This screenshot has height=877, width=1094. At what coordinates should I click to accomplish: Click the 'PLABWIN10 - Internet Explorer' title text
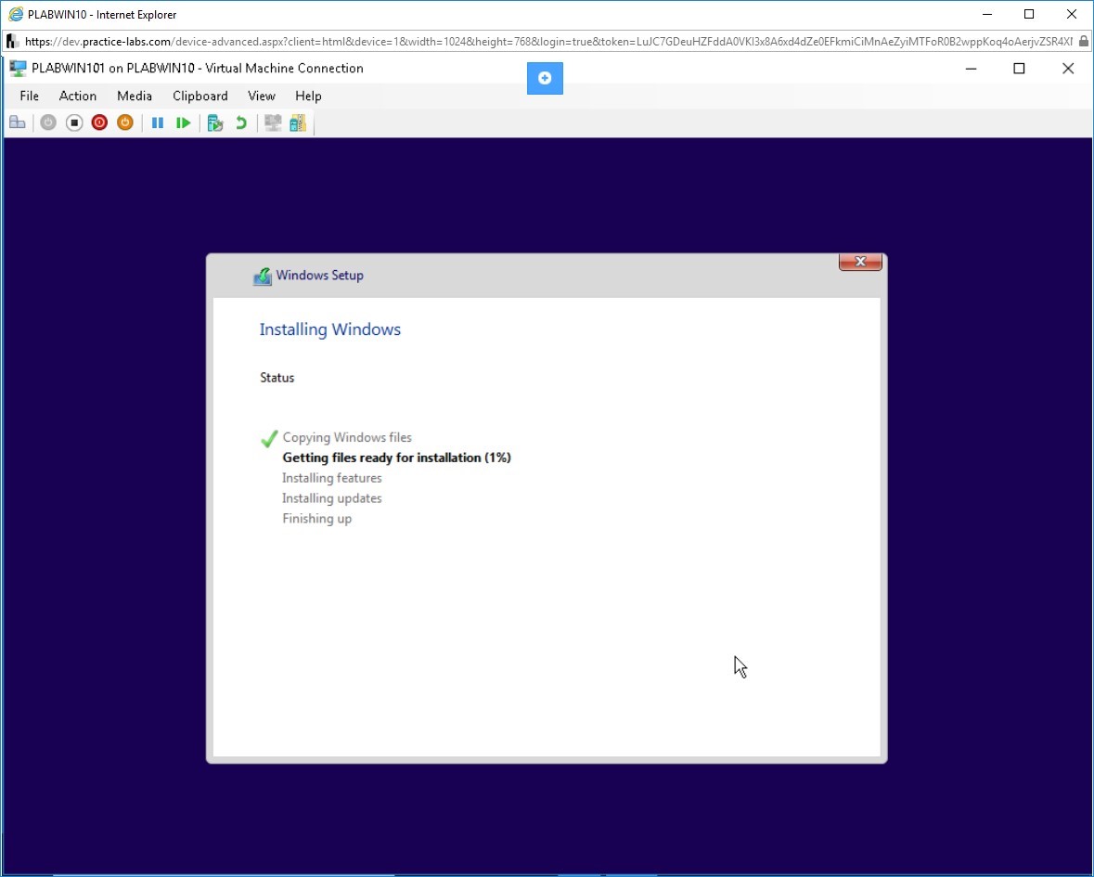coord(102,15)
